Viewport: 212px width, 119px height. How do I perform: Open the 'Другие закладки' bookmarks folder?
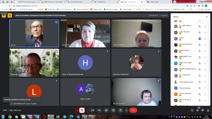point(205,9)
